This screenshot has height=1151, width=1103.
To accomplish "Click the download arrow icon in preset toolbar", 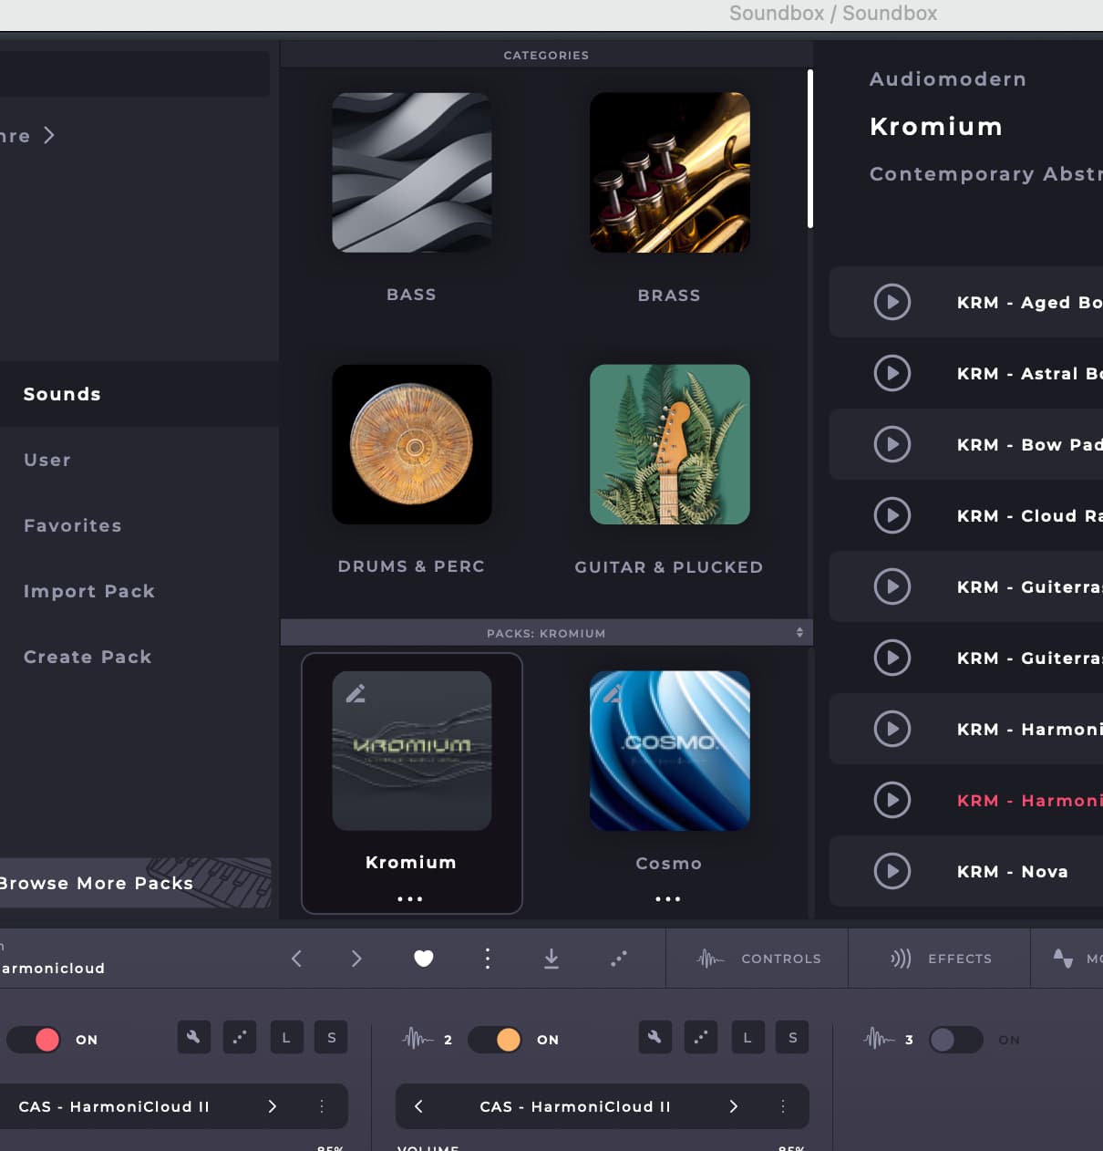I will (551, 958).
